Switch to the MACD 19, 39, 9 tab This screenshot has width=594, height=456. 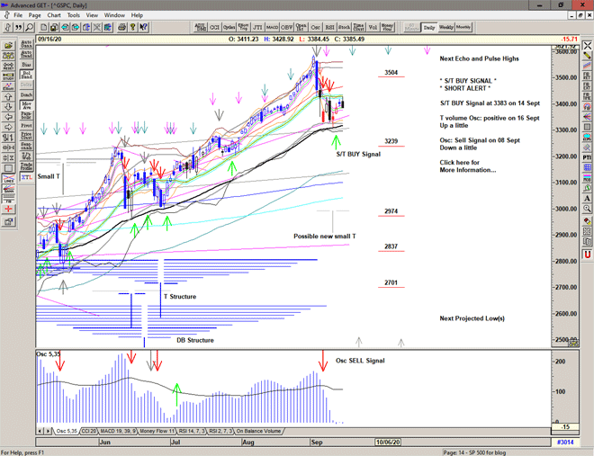(x=119, y=432)
